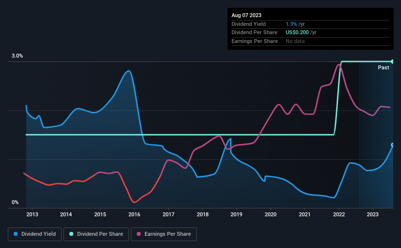Select the 2013 year label on the axis
401x248 pixels.
(x=32, y=214)
